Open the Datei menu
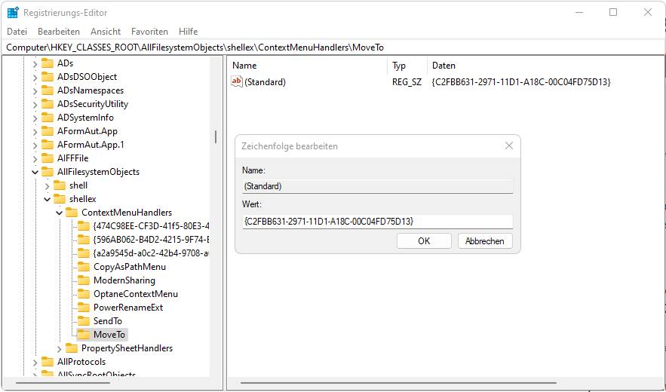 (x=17, y=32)
